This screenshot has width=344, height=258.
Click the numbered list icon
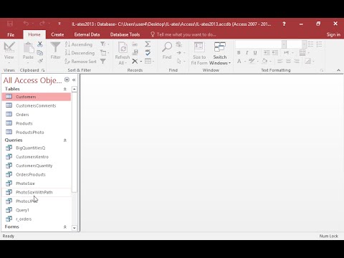click(319, 44)
